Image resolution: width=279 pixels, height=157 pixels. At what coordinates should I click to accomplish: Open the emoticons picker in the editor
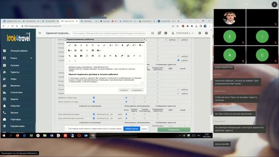pyautogui.click(x=99, y=56)
